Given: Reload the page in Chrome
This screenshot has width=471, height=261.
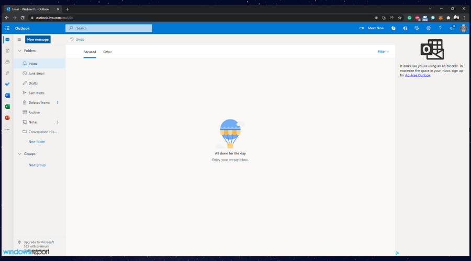Looking at the screenshot, I should click(23, 18).
